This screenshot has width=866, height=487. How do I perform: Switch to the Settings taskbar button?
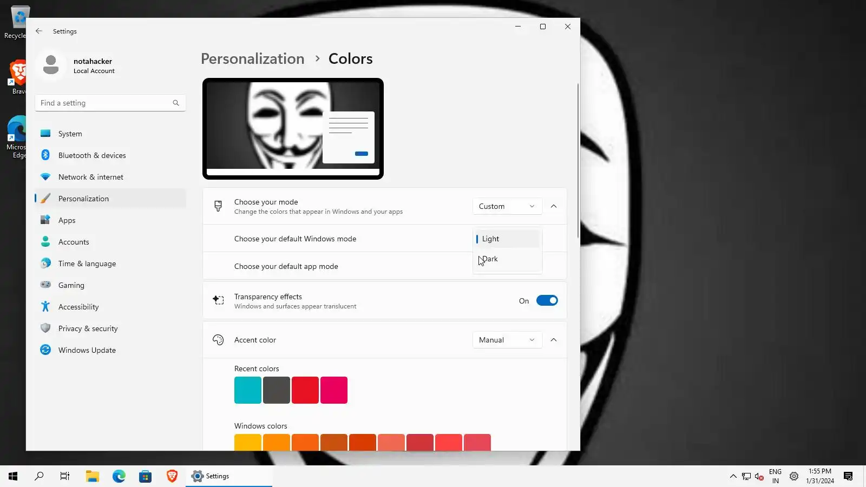point(229,476)
